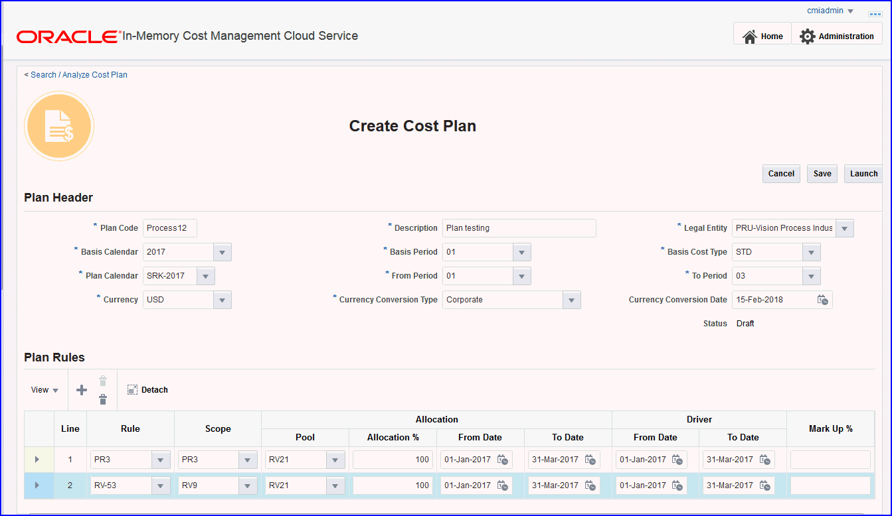The image size is (892, 516).
Task: Open the Scope dropdown showing RV9
Action: [248, 485]
